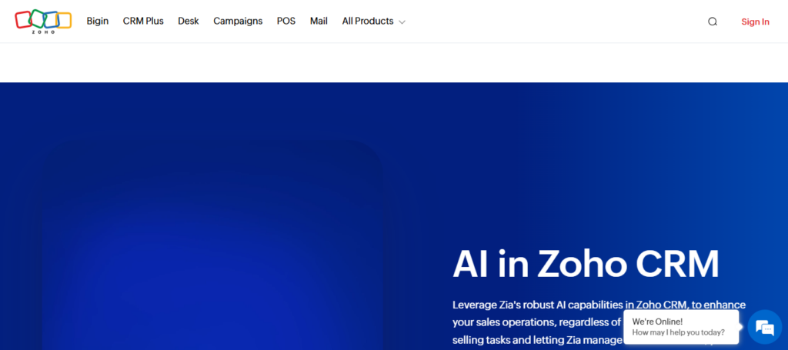Select Desk in the top navigation
788x350 pixels.
[x=189, y=21]
